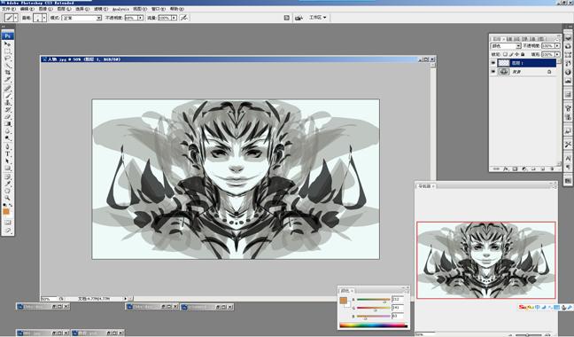The image size is (574, 337).
Task: Open the Analysis menu
Action: (120, 9)
